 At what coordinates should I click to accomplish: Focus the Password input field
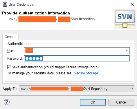[x=77, y=59]
